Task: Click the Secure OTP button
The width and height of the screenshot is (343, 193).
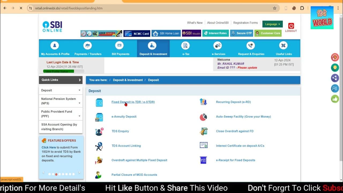Action: click(241, 33)
